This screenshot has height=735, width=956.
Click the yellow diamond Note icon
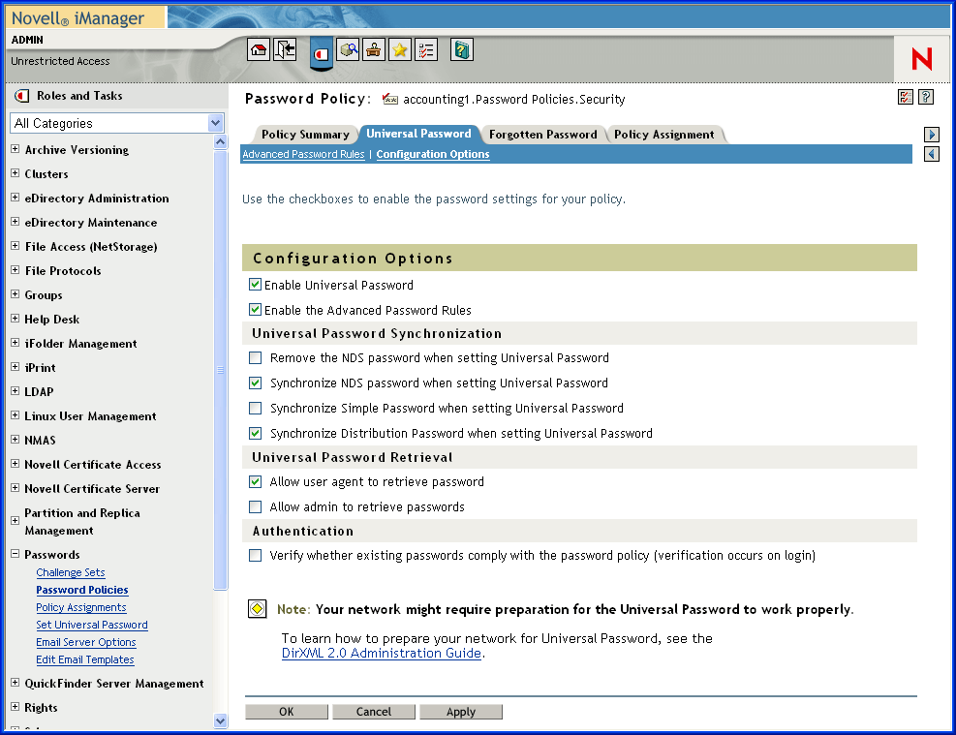point(258,608)
